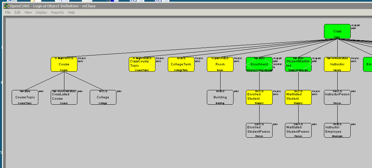Select the yellow Course node

point(64,64)
